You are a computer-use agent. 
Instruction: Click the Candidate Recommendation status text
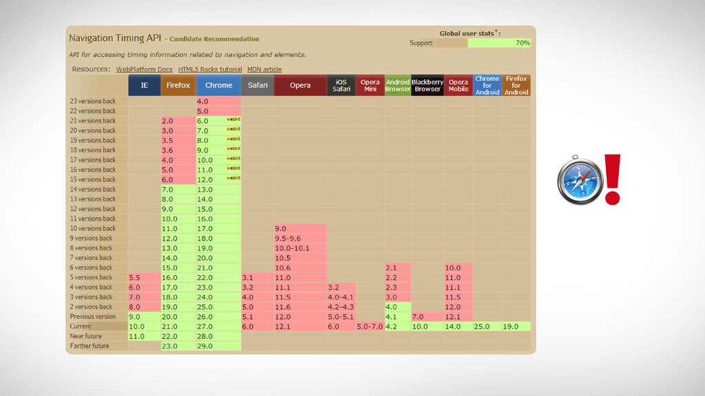coord(214,39)
